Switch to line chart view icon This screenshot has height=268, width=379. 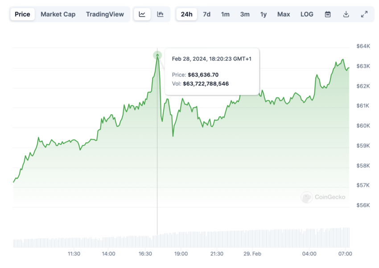[142, 14]
